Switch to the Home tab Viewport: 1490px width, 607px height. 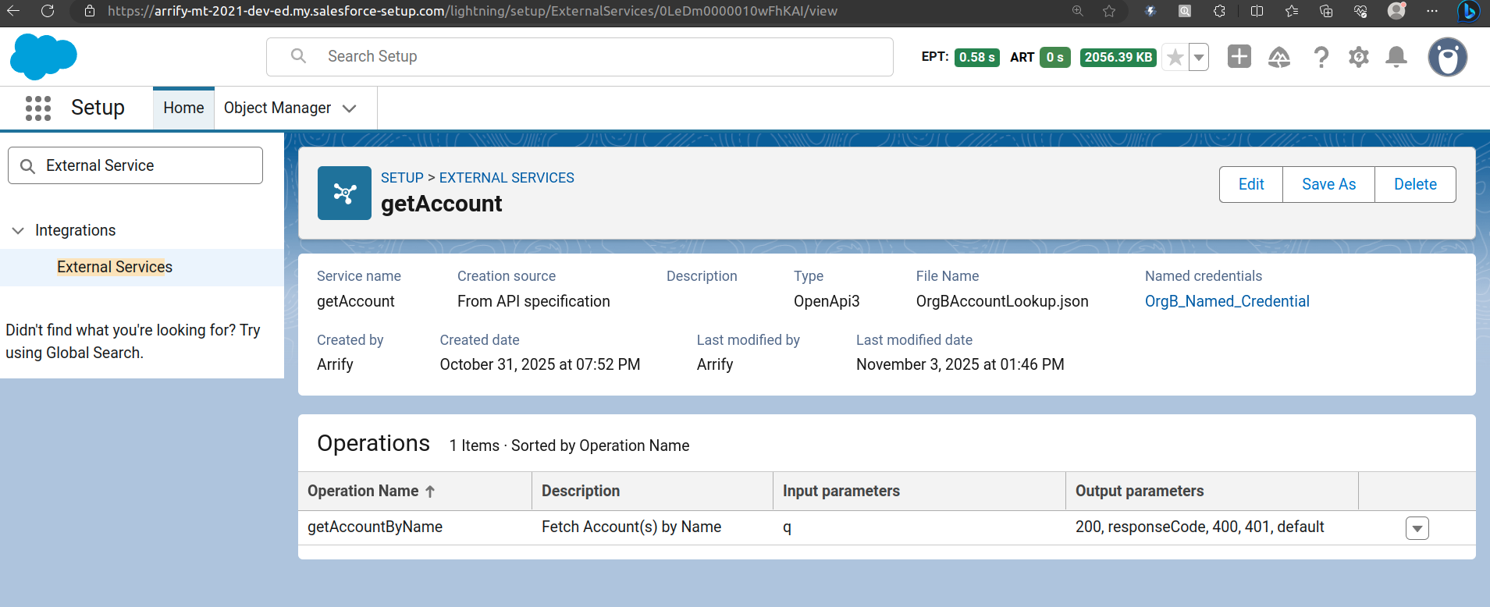(183, 108)
